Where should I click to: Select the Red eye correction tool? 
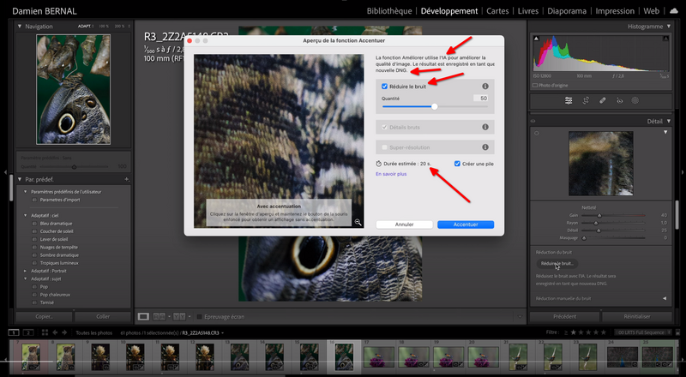pyautogui.click(x=619, y=100)
